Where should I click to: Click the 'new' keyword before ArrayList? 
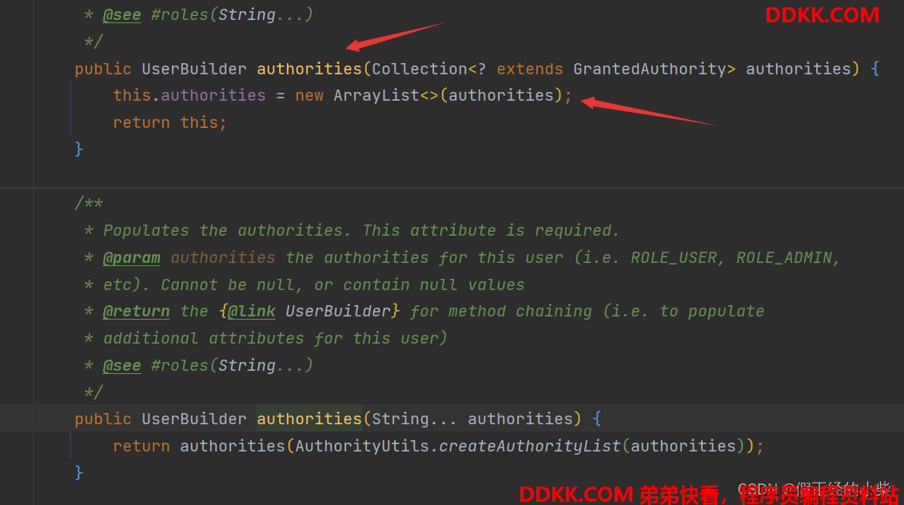(x=309, y=96)
